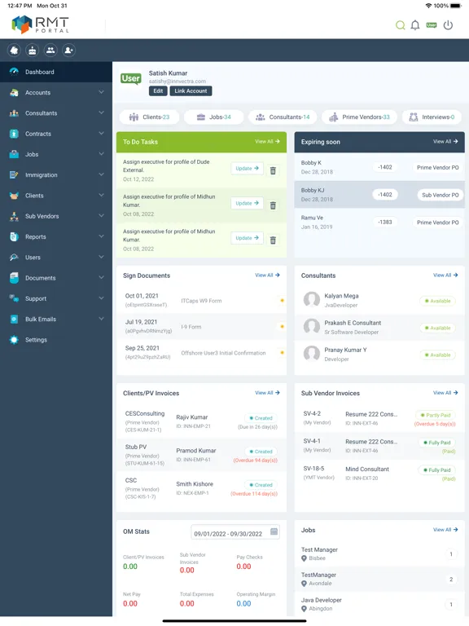
Task: Click the group people quick-access icon
Action: (50, 51)
